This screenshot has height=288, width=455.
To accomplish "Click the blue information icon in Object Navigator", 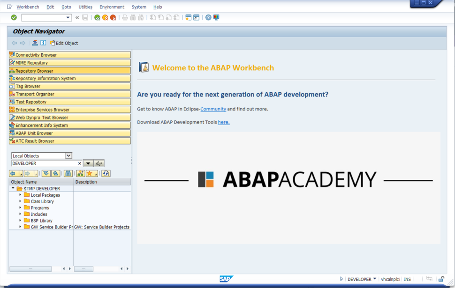I will 43,43.
